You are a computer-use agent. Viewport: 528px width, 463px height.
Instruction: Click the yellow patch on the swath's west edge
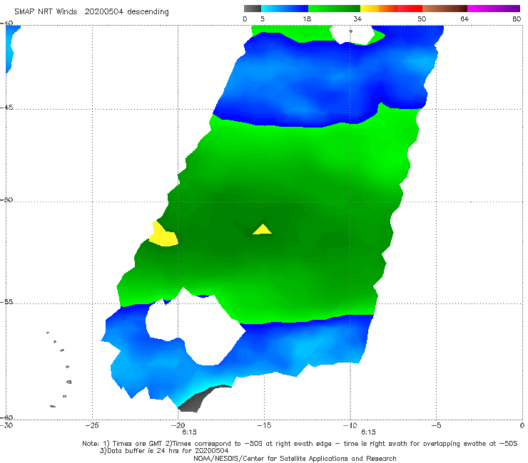163,236
